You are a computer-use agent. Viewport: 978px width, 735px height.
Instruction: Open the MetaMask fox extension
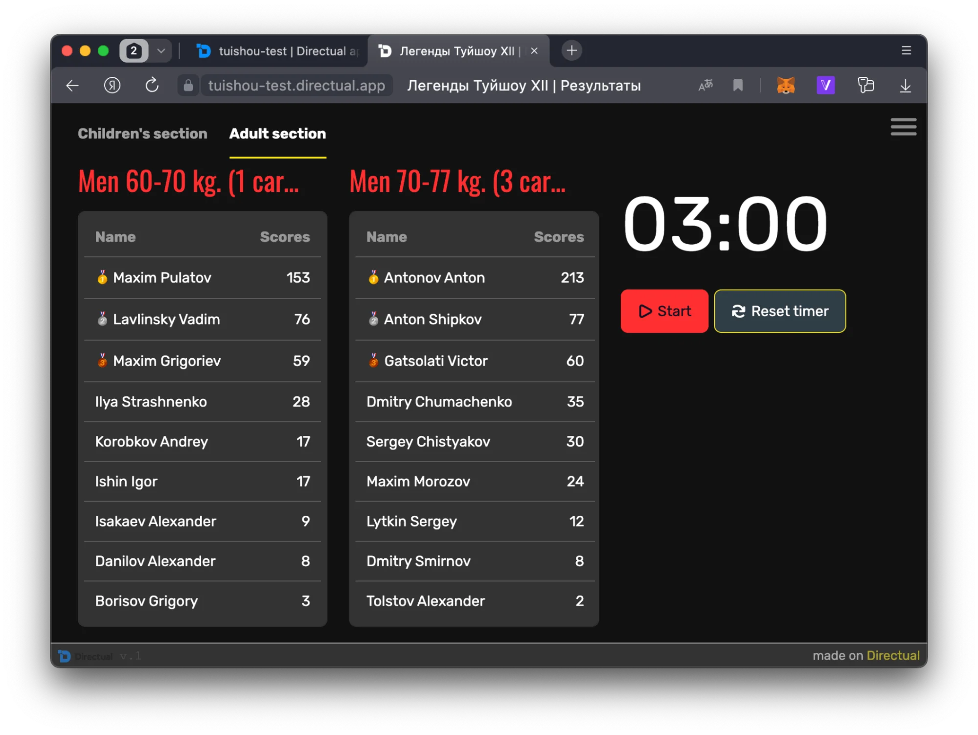coord(786,86)
